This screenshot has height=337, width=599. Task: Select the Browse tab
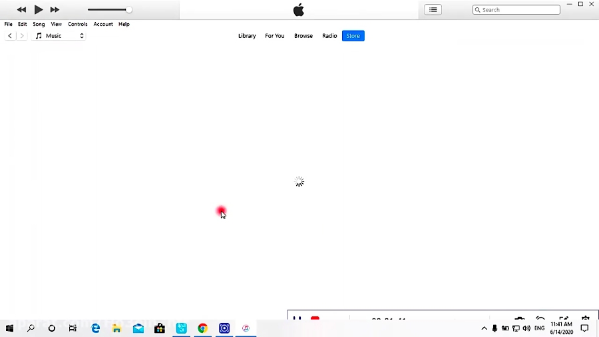tap(303, 36)
